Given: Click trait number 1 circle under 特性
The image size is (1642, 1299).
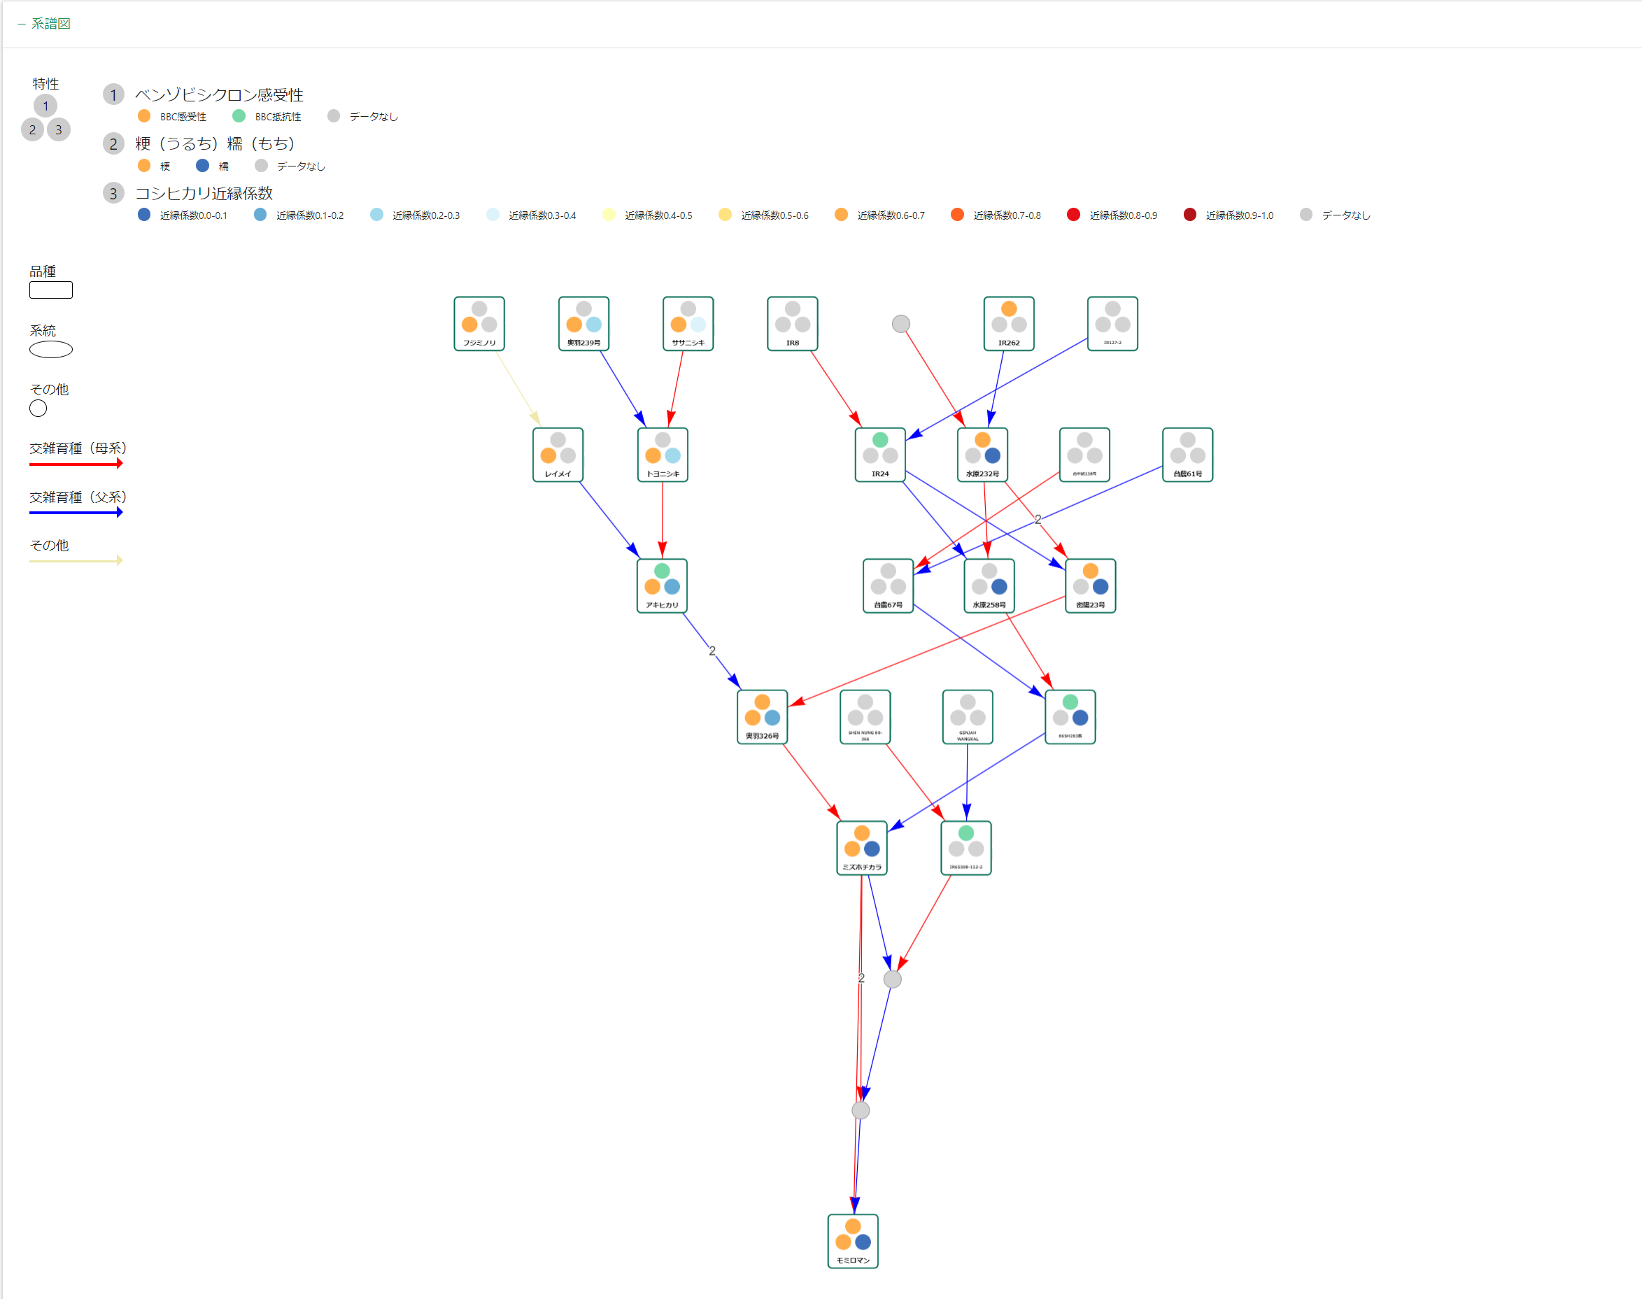Looking at the screenshot, I should tap(45, 106).
